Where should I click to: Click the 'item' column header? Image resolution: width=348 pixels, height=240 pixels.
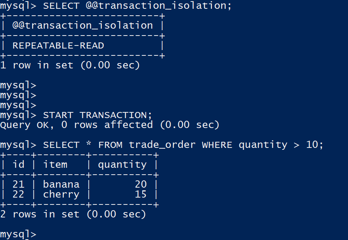tap(55, 165)
